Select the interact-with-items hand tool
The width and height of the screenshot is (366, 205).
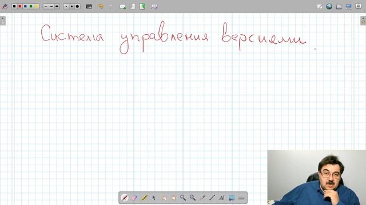coord(164,198)
